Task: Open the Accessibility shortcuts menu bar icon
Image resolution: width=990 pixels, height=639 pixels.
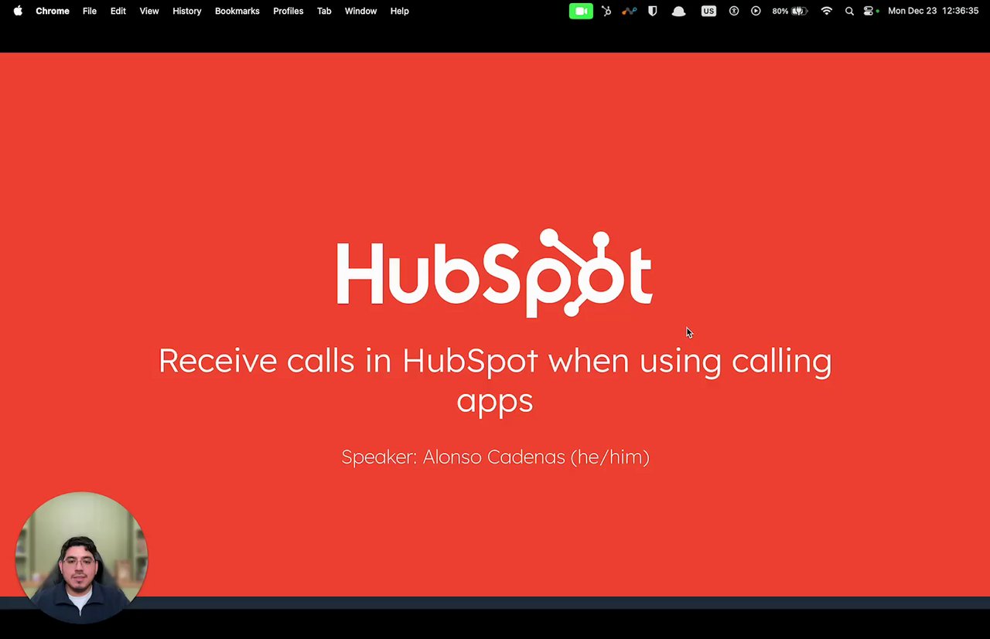Action: pyautogui.click(x=734, y=11)
